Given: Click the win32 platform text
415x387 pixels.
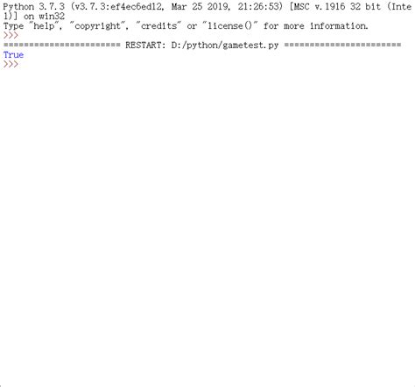Looking at the screenshot, I should [x=52, y=16].
